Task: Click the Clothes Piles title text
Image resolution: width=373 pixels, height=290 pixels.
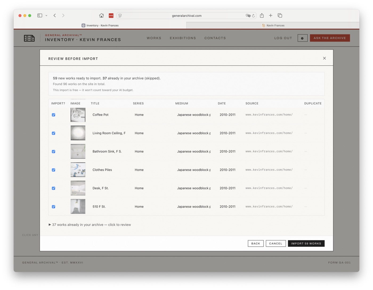Action: (x=102, y=170)
